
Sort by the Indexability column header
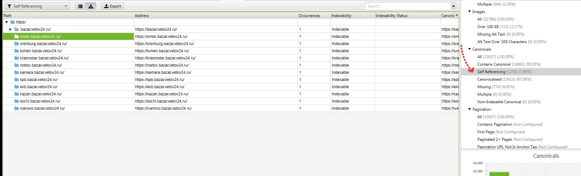352,15
